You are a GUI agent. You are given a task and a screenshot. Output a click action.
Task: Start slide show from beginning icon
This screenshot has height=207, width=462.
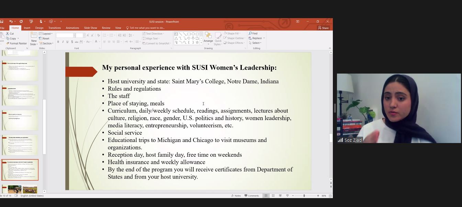click(x=31, y=22)
